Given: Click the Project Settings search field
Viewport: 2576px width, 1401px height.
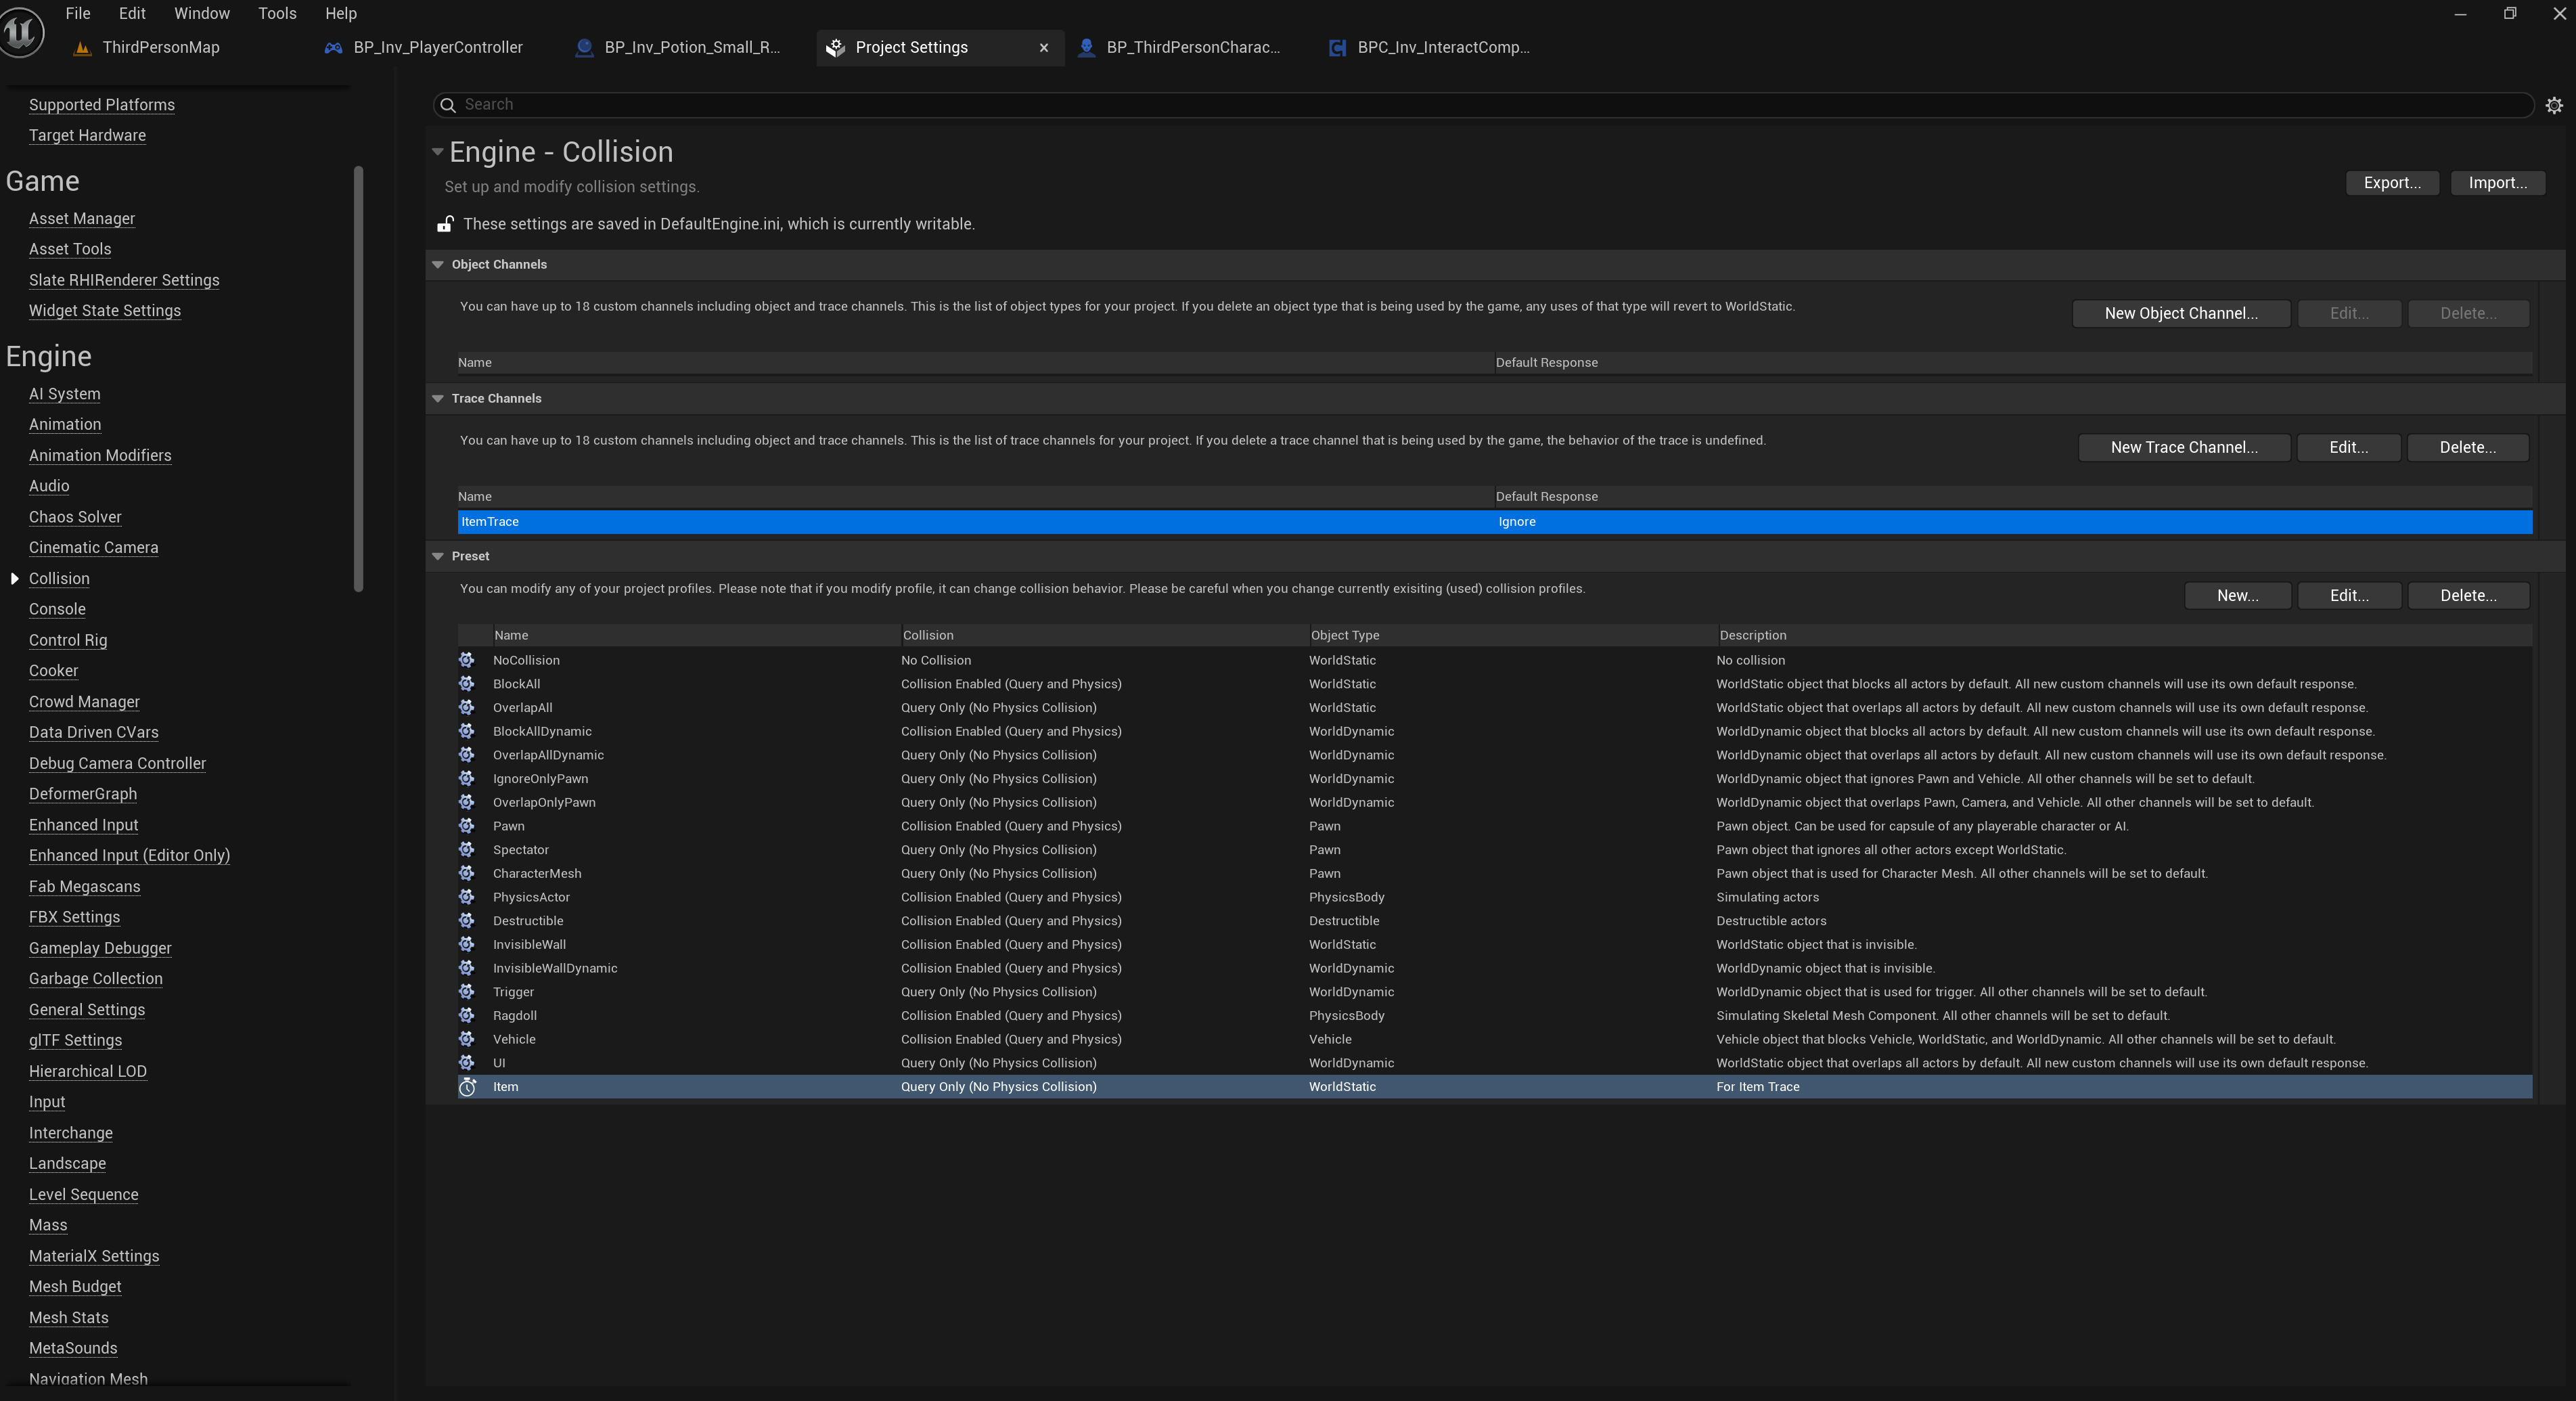Looking at the screenshot, I should (1480, 105).
